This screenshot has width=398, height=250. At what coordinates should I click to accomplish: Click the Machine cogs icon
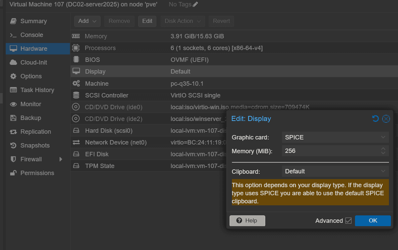pyautogui.click(x=76, y=83)
